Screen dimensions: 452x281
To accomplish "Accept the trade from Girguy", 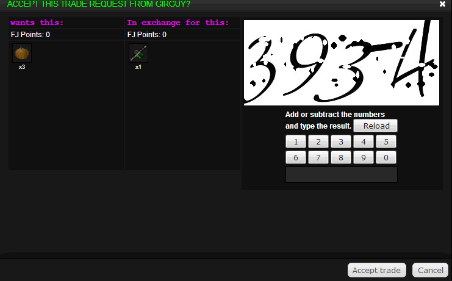I will [x=376, y=270].
